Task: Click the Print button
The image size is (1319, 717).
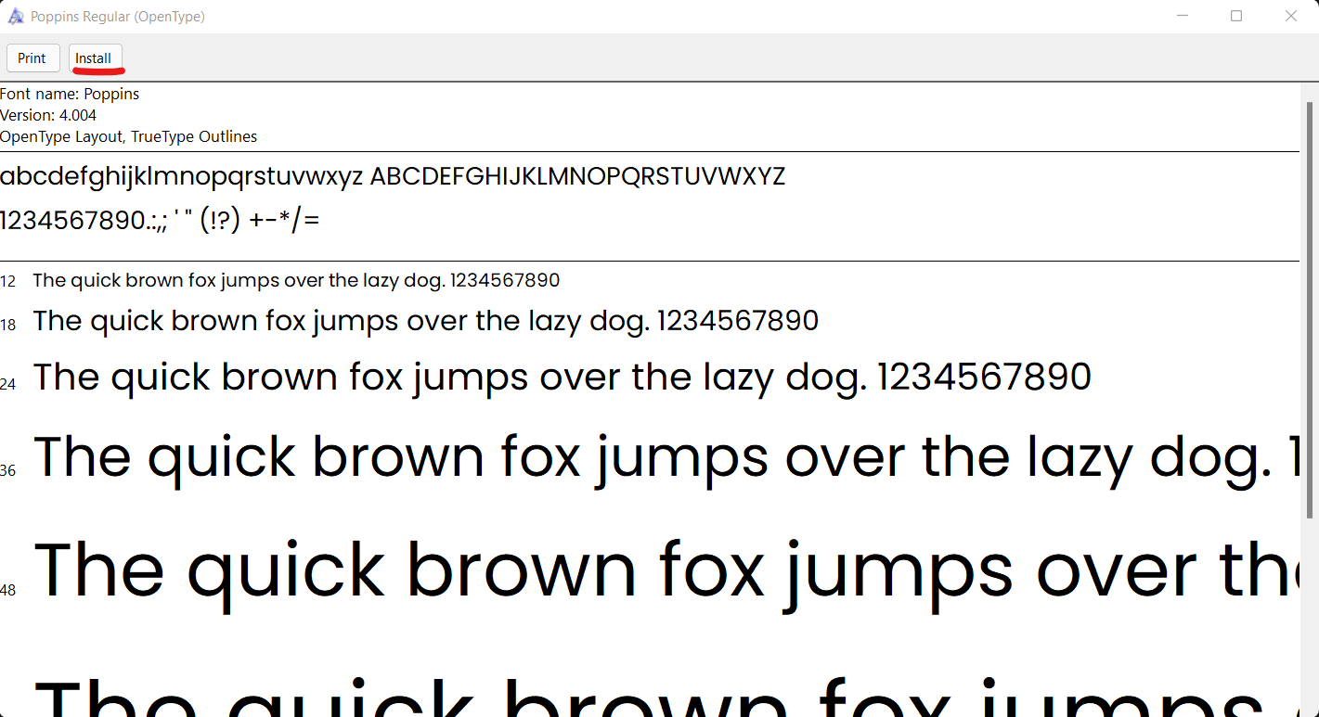Action: 32,58
